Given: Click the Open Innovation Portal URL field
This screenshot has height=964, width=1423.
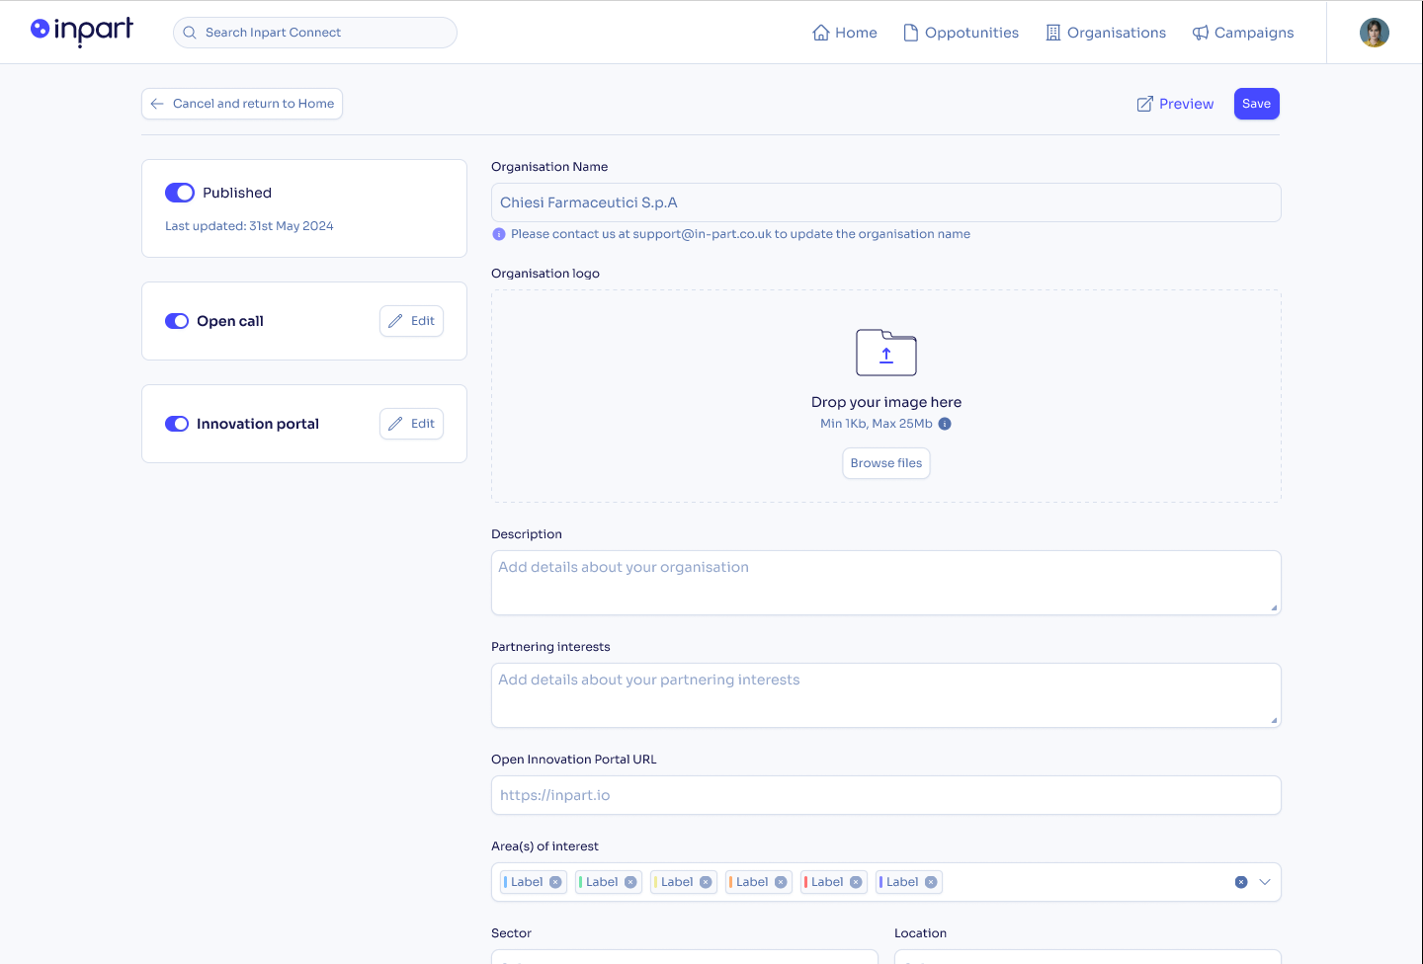Looking at the screenshot, I should [886, 795].
